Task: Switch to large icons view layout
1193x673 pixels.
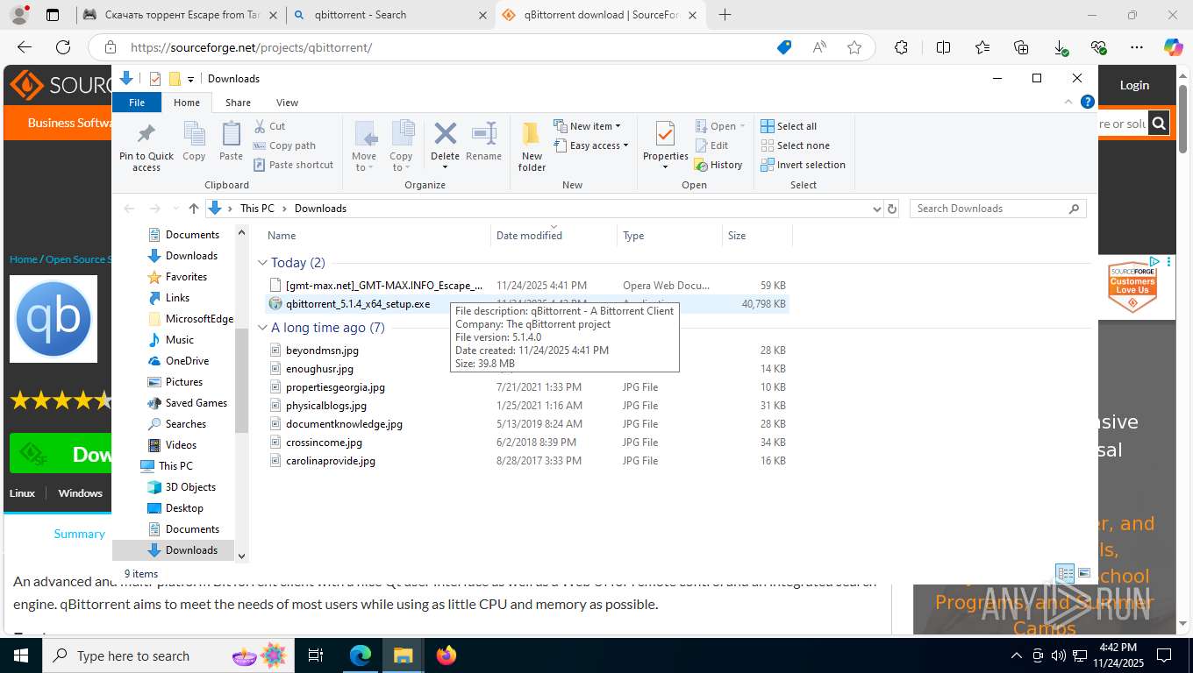Action: 1084,574
